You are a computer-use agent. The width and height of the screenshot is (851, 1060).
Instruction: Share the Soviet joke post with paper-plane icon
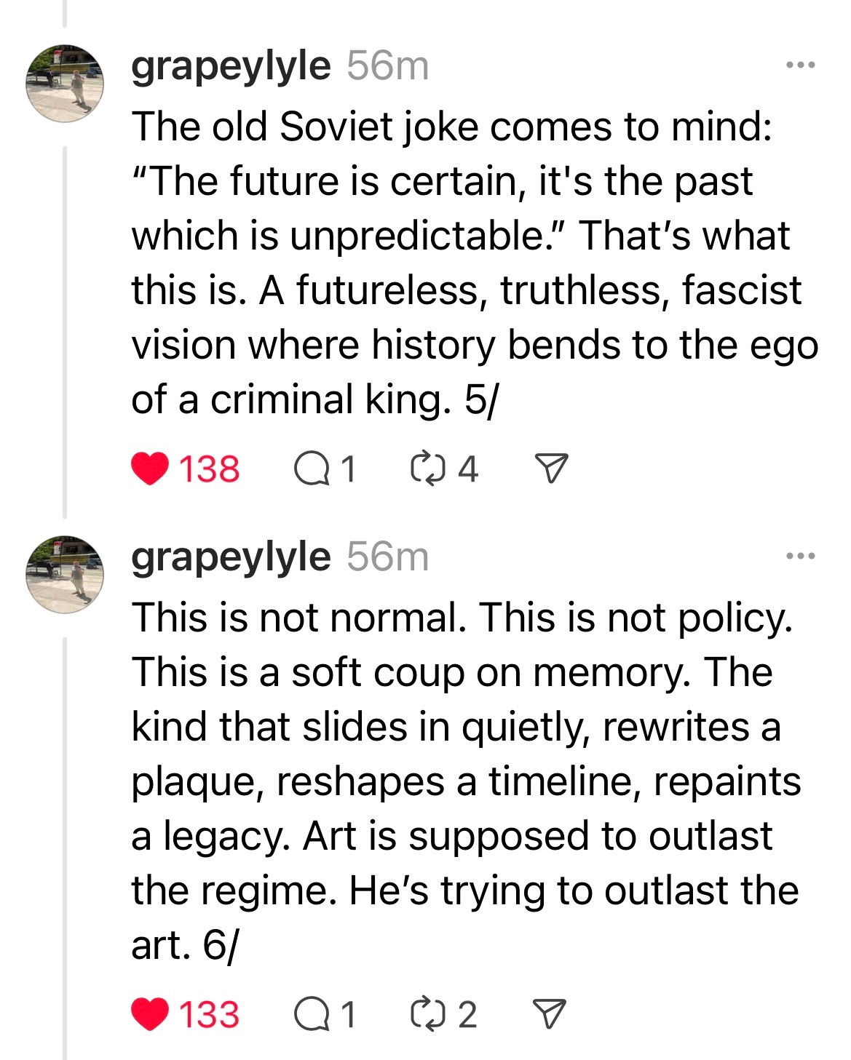click(551, 469)
